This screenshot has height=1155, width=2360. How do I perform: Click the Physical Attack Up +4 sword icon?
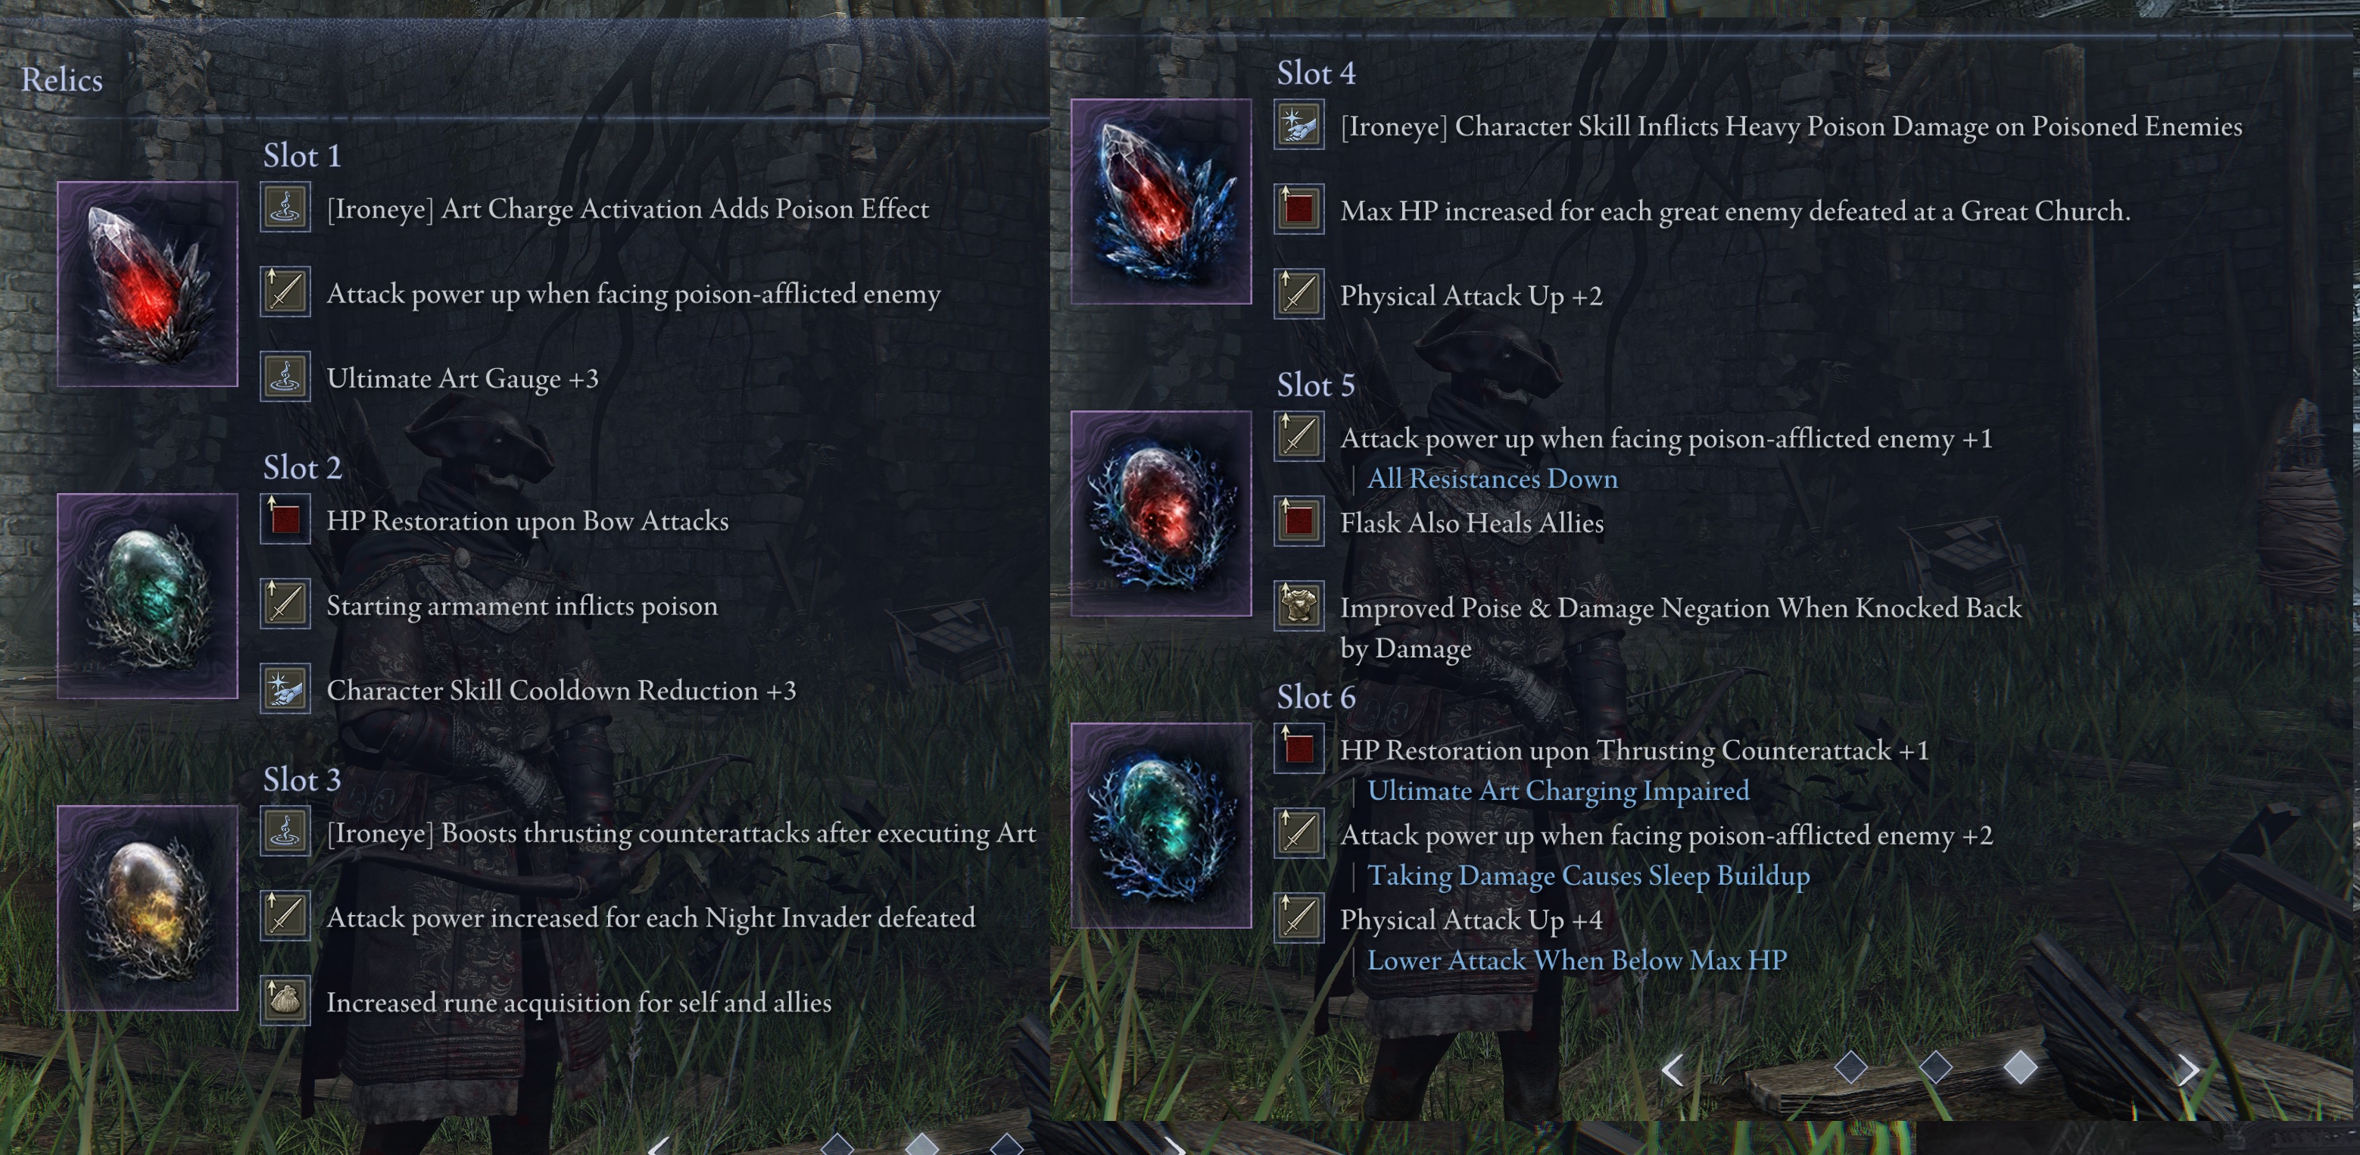point(1298,918)
